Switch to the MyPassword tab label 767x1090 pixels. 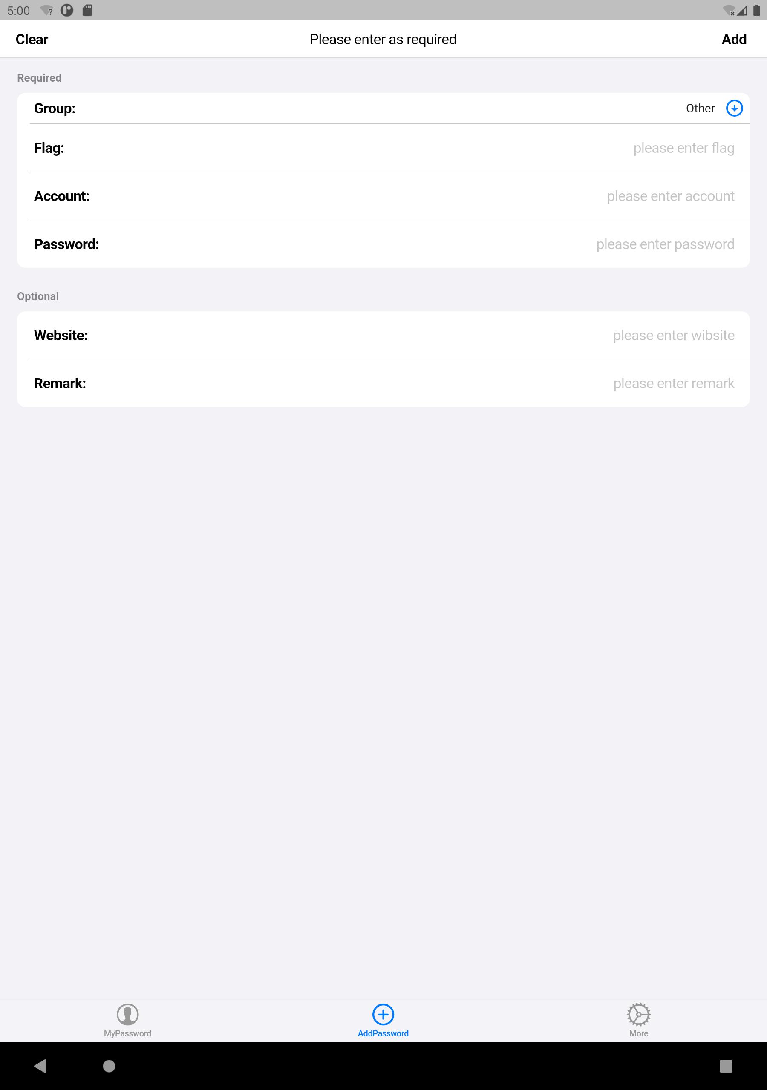pyautogui.click(x=127, y=1033)
